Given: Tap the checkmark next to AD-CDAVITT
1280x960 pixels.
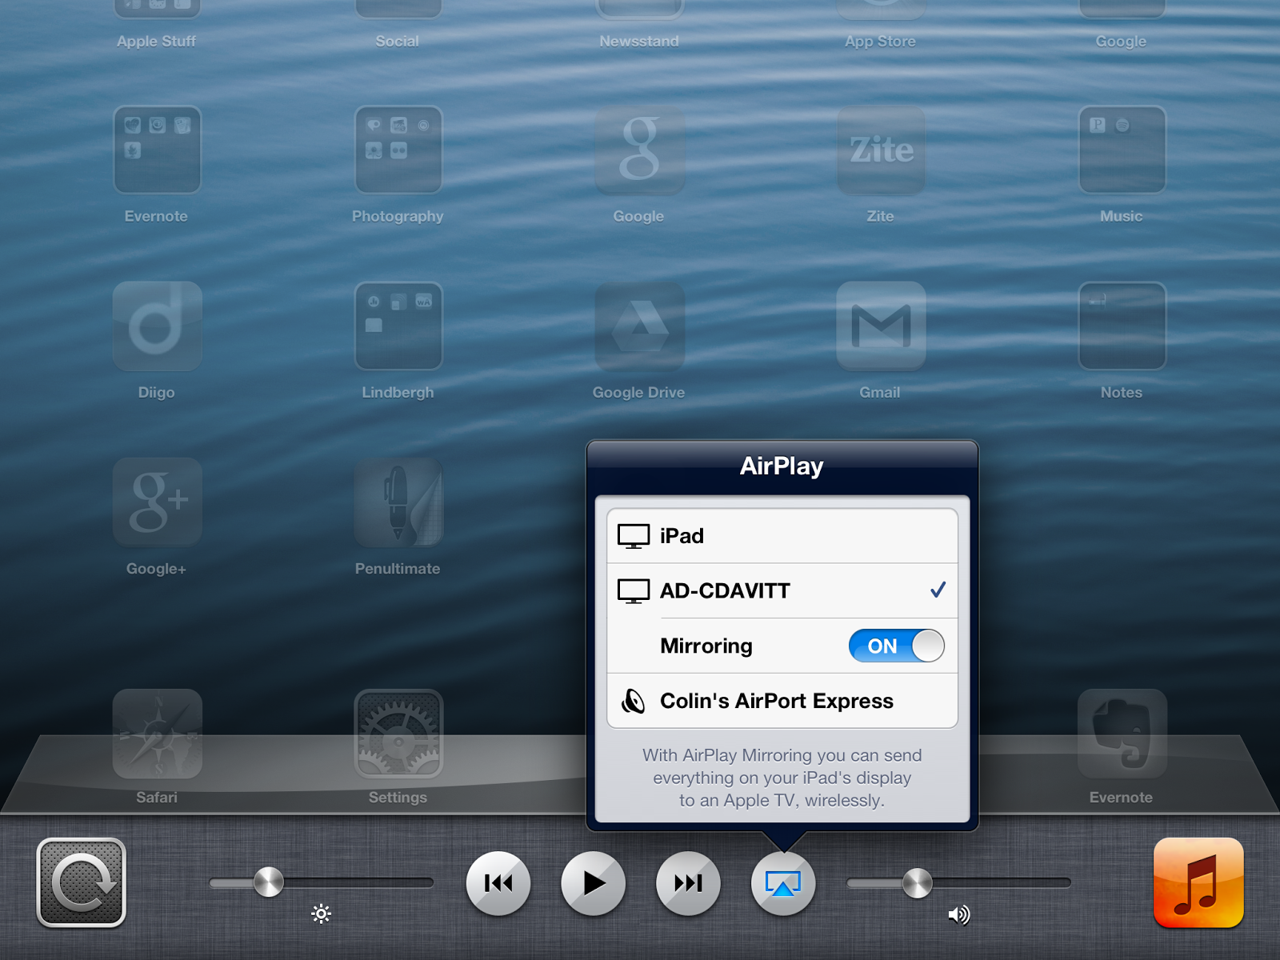Looking at the screenshot, I should [x=938, y=590].
